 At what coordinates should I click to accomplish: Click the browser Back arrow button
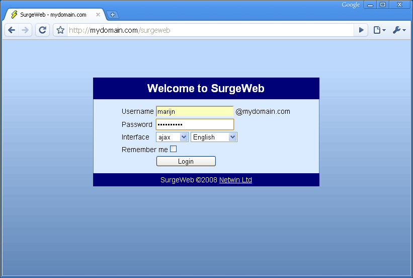point(12,30)
